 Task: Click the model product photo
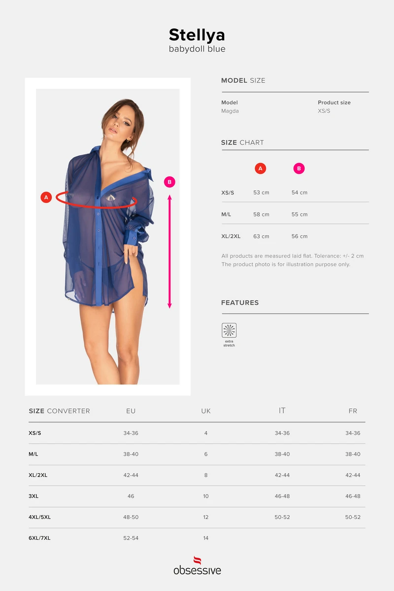(x=108, y=236)
